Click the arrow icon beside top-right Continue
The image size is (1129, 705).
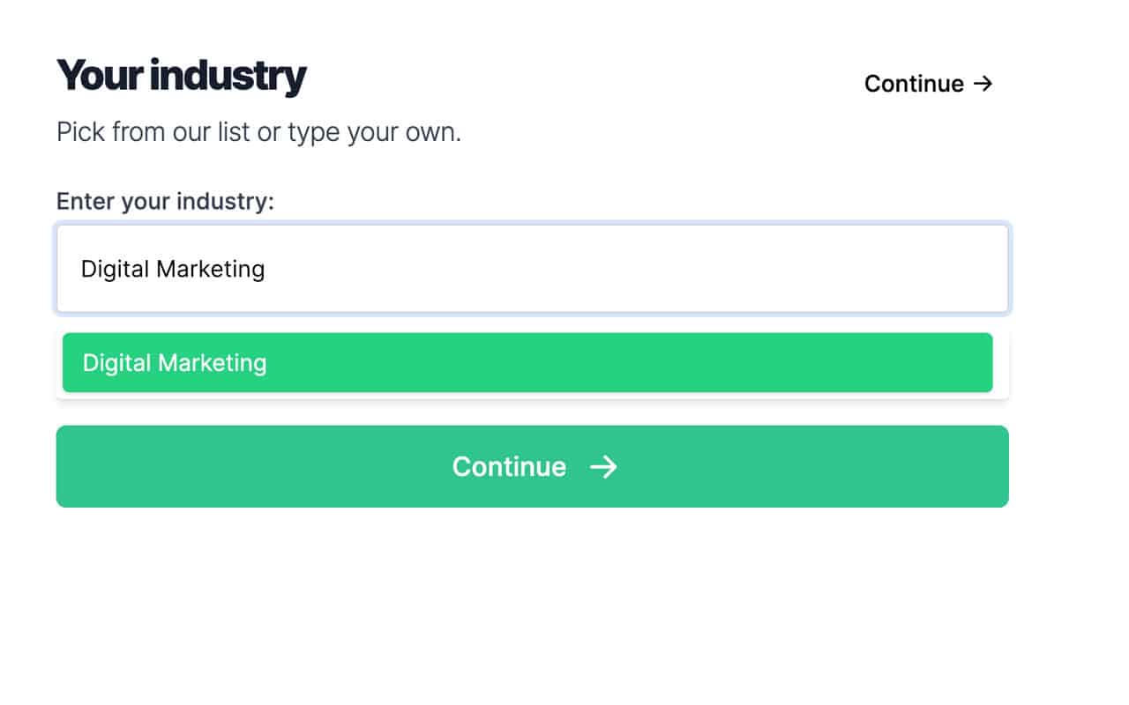pos(983,84)
